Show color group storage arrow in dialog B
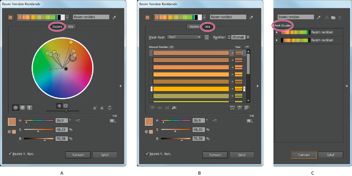Image resolution: width=352 pixels, height=176 pixels. [258, 86]
